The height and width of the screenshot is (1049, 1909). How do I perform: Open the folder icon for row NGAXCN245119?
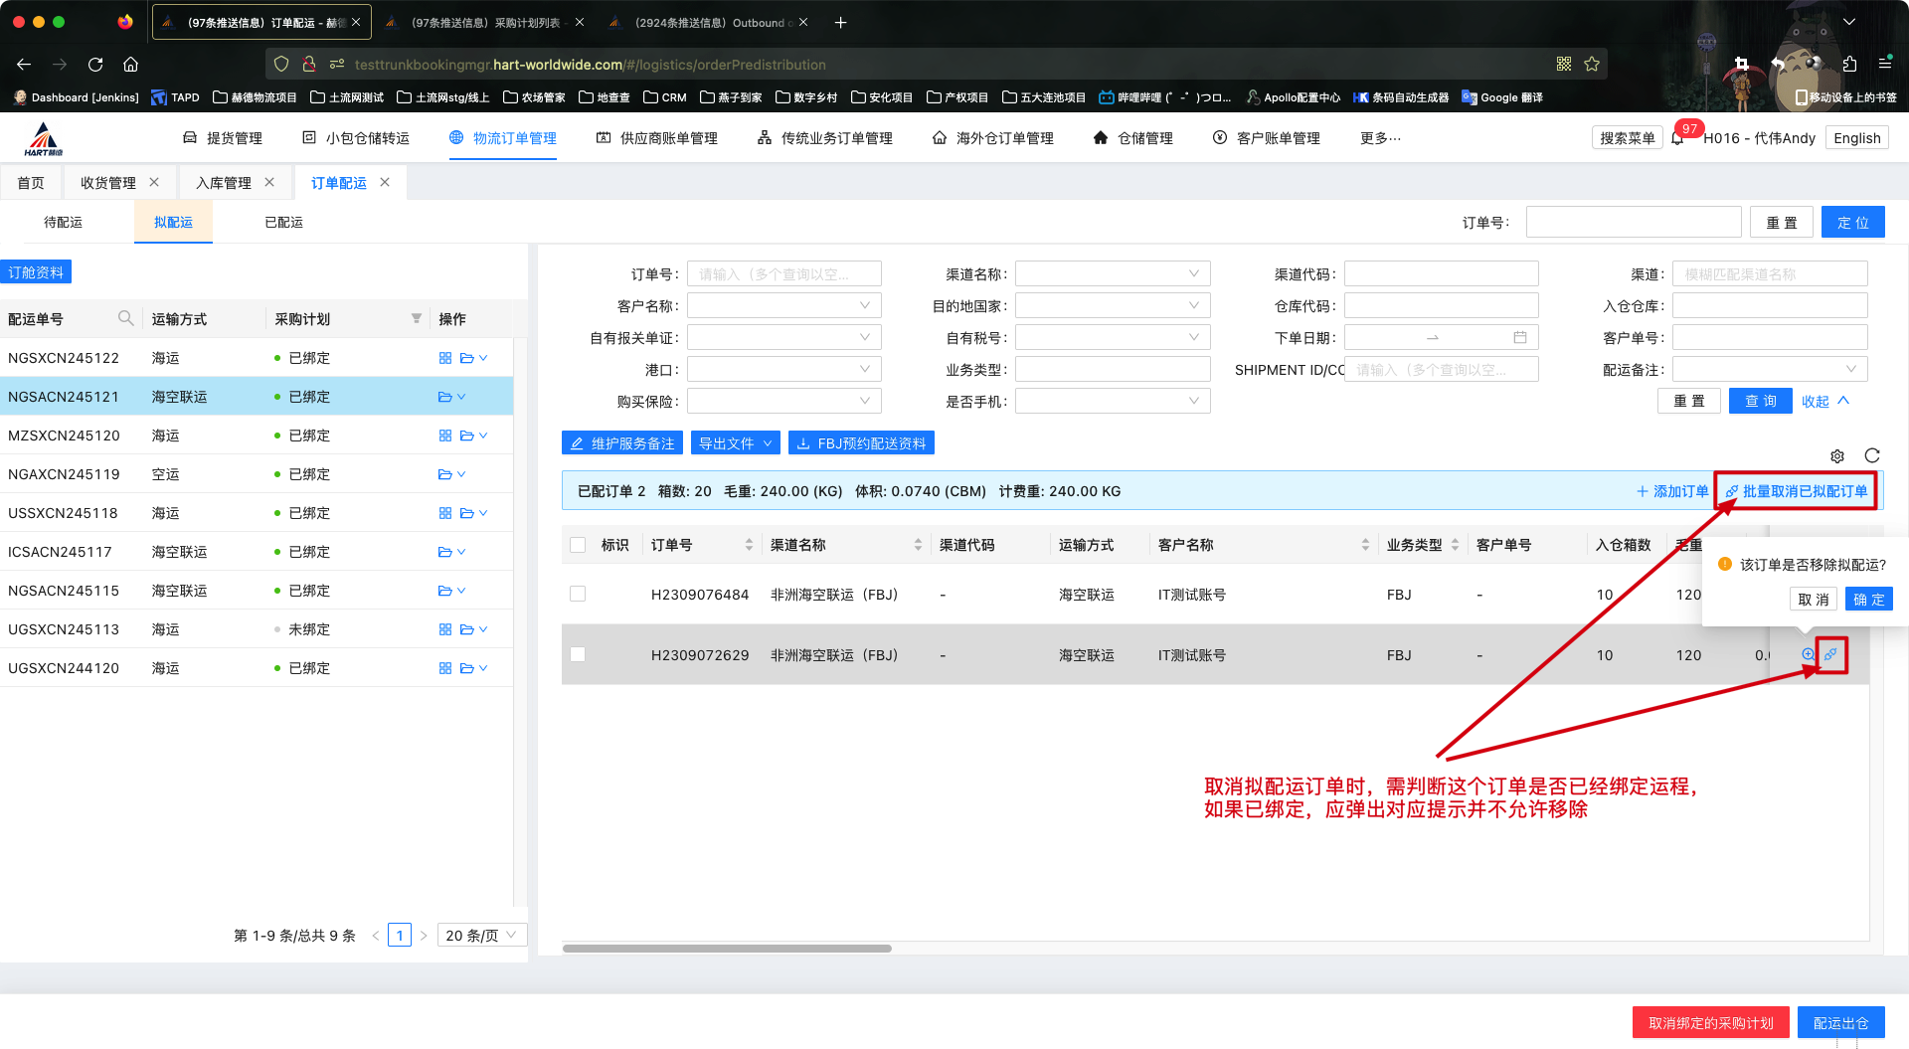click(445, 474)
